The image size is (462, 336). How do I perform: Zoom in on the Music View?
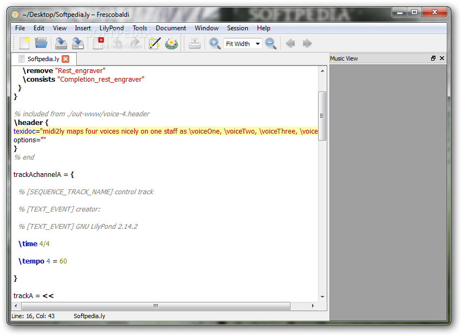[215, 43]
